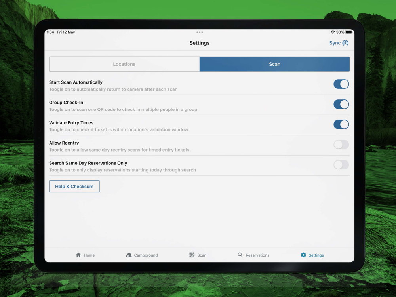Toggle Validate Entry Times off
This screenshot has height=297, width=396.
coord(341,124)
